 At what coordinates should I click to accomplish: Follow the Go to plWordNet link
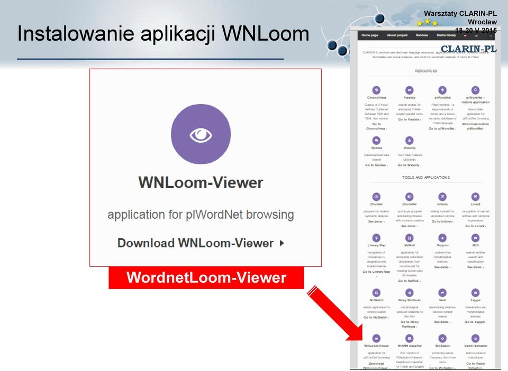click(442, 128)
